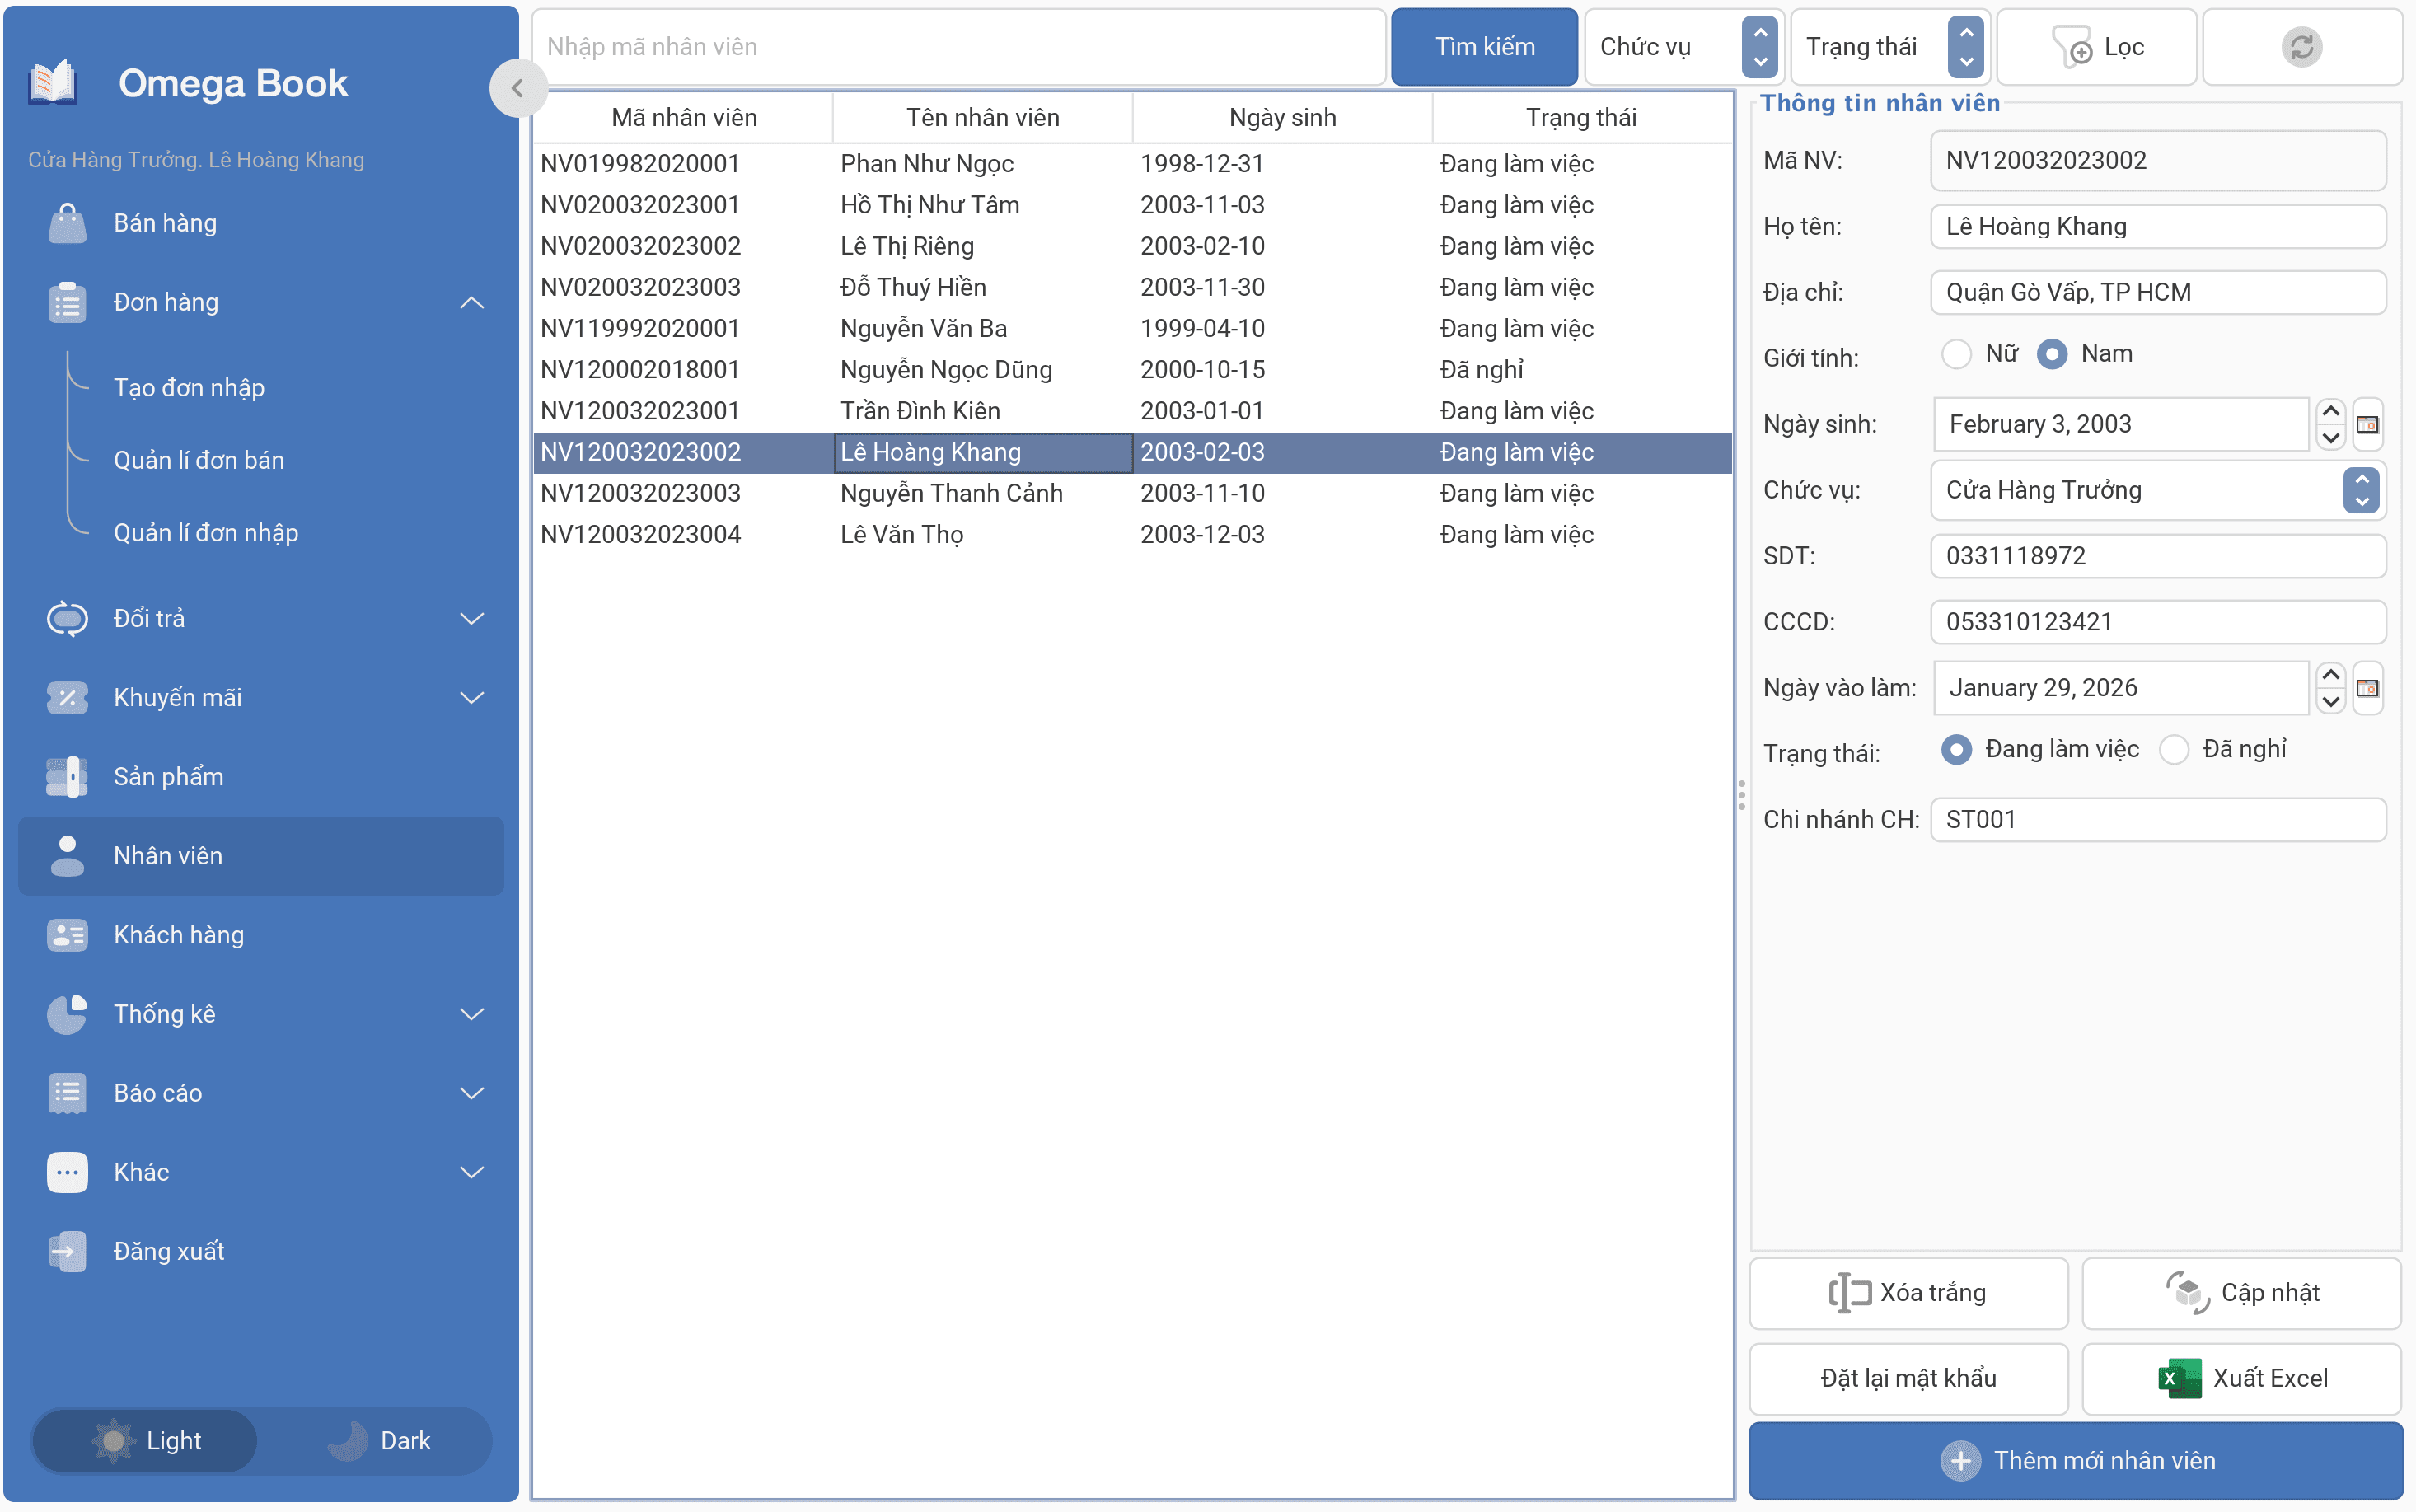Expand the Đổi trả menu section
The height and width of the screenshot is (1512, 2416).
(x=472, y=619)
